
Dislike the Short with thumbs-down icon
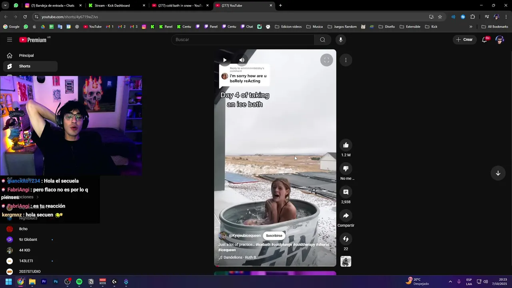[346, 169]
